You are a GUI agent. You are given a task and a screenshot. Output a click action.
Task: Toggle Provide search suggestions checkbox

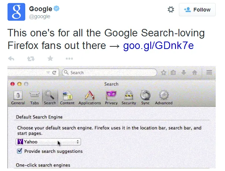pyautogui.click(x=20, y=151)
